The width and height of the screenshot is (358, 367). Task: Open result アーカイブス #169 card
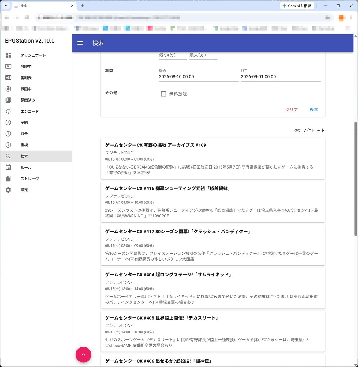pyautogui.click(x=213, y=158)
